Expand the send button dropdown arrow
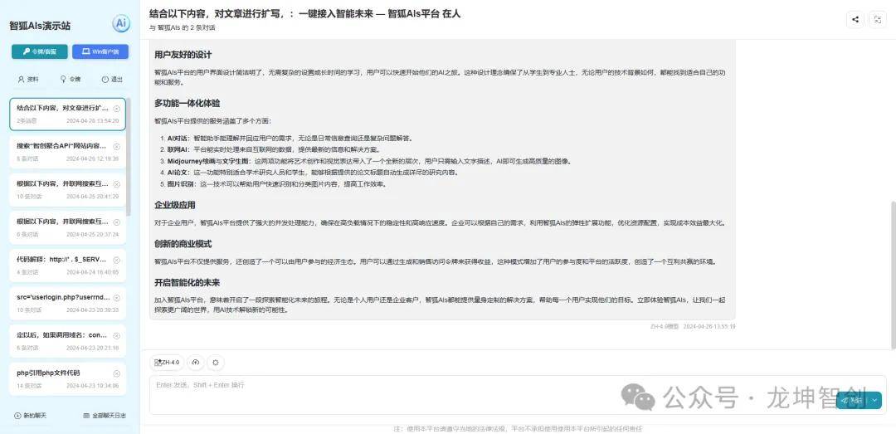Viewport: 896px width, 434px height. 875,400
